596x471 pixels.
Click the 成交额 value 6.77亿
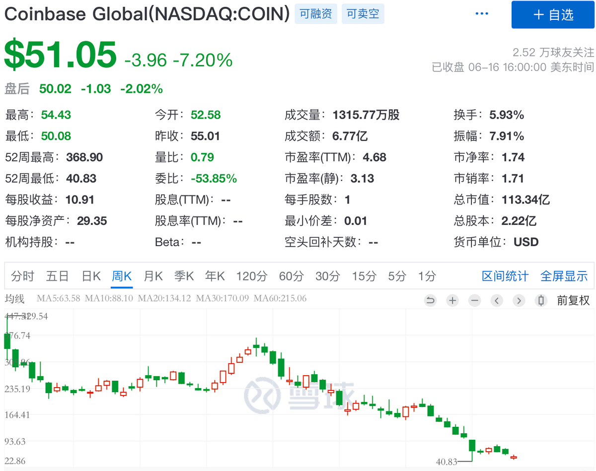pyautogui.click(x=350, y=136)
